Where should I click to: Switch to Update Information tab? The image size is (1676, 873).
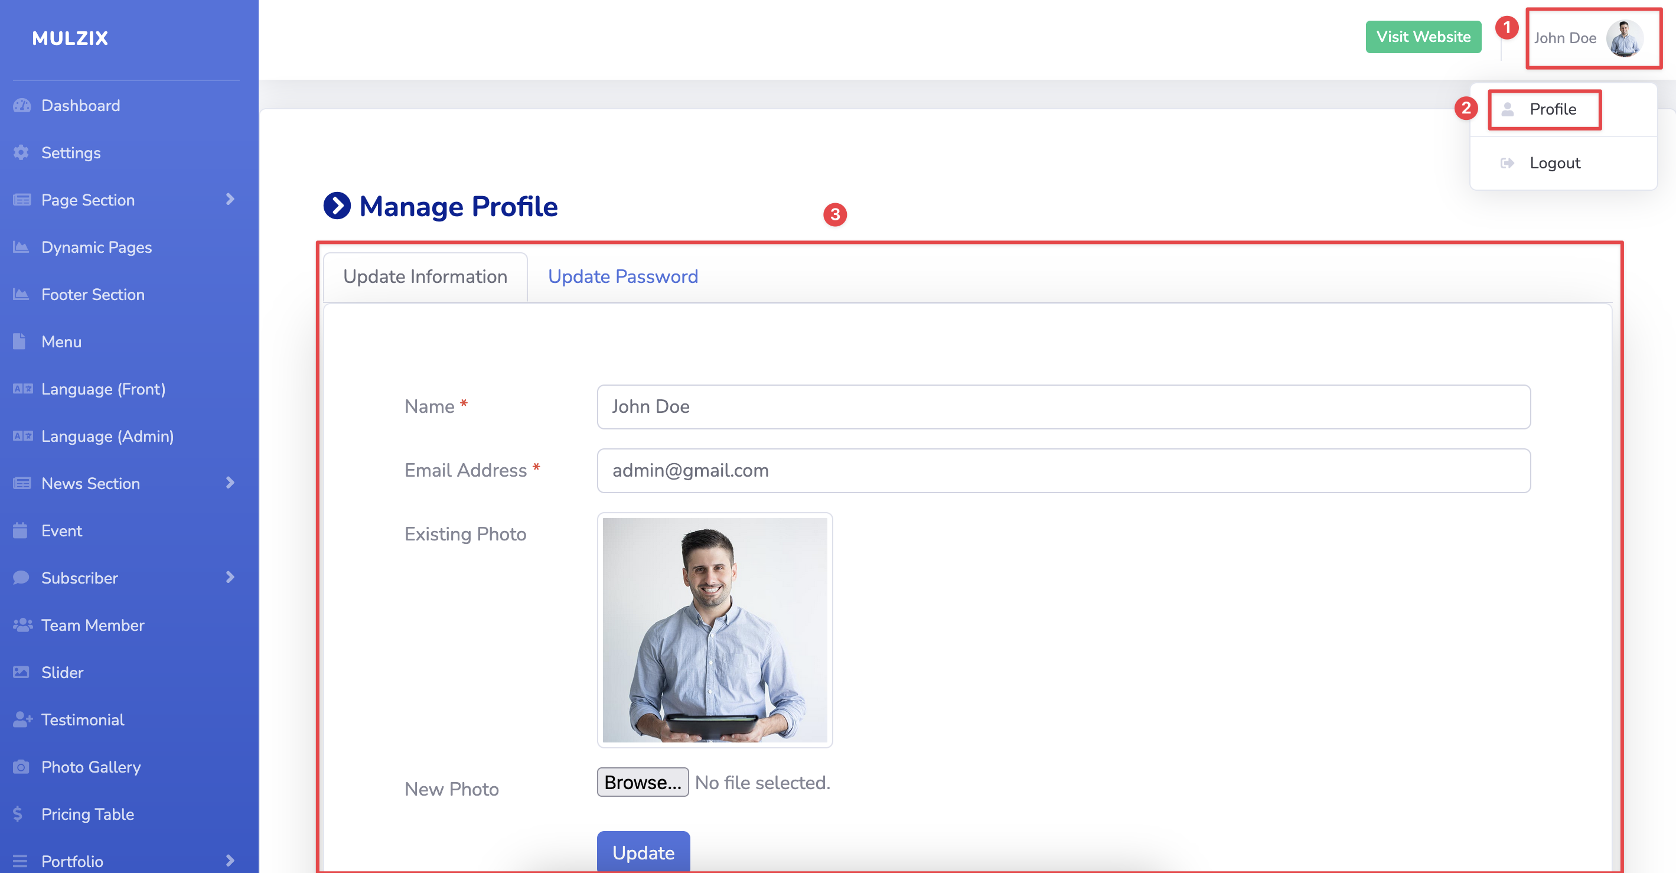click(x=425, y=276)
